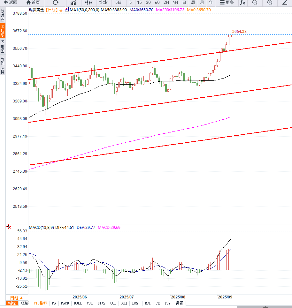Click the 2025/07 date marker

click(127, 297)
